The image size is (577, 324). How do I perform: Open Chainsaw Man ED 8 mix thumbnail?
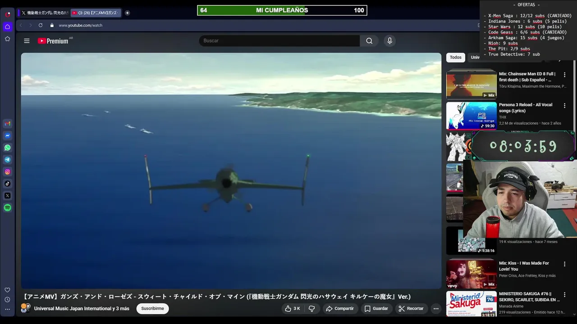pyautogui.click(x=472, y=84)
